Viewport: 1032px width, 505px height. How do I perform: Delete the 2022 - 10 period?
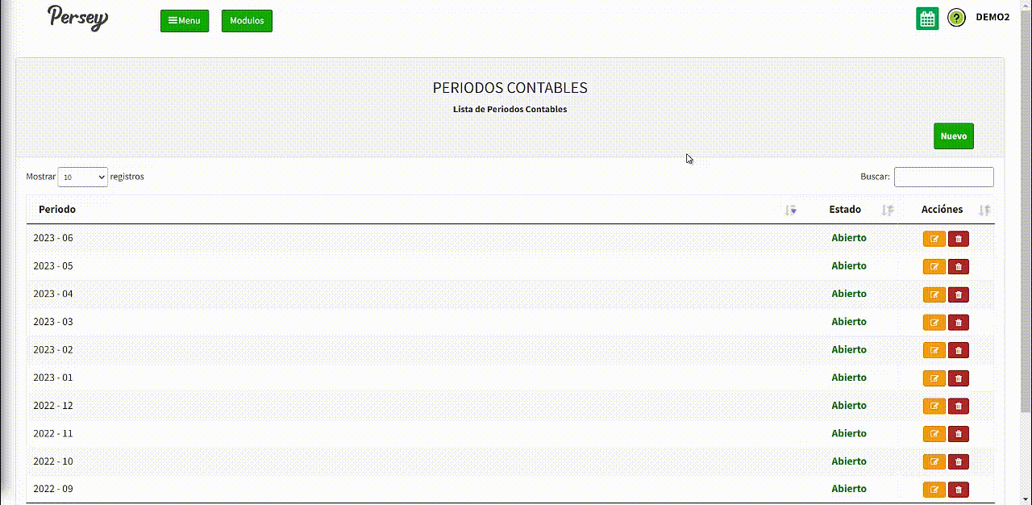tap(959, 461)
